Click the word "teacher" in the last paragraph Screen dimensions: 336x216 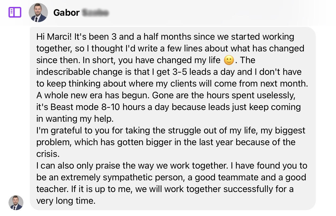tap(52, 189)
